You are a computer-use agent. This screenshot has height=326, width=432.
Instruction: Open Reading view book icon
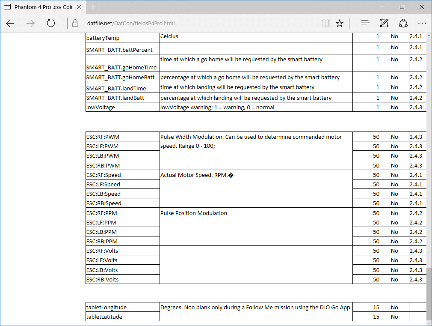coord(326,24)
